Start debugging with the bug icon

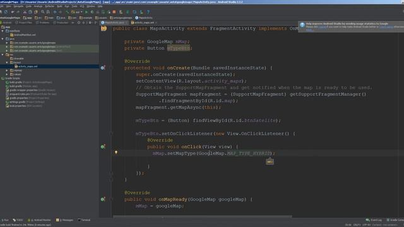coord(92,12)
